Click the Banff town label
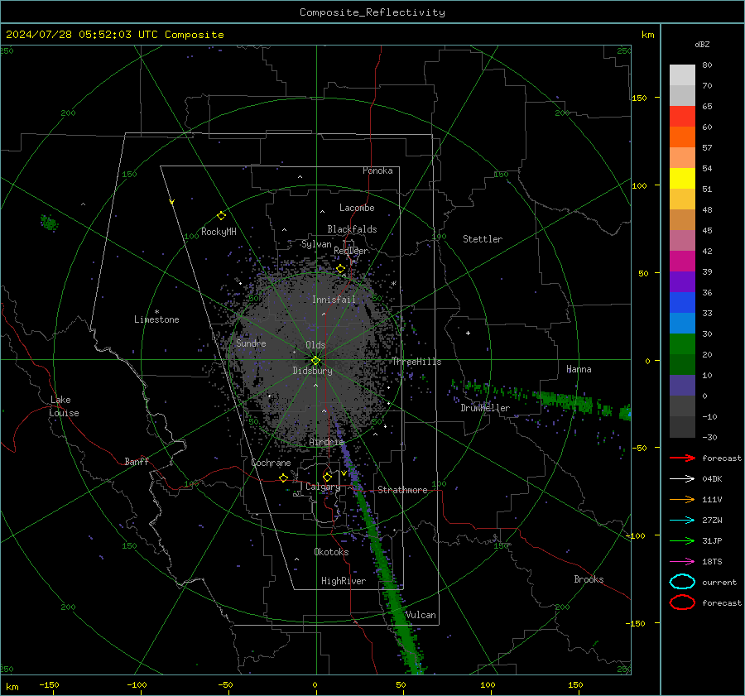Viewport: 745px width, 696px height. click(x=137, y=462)
